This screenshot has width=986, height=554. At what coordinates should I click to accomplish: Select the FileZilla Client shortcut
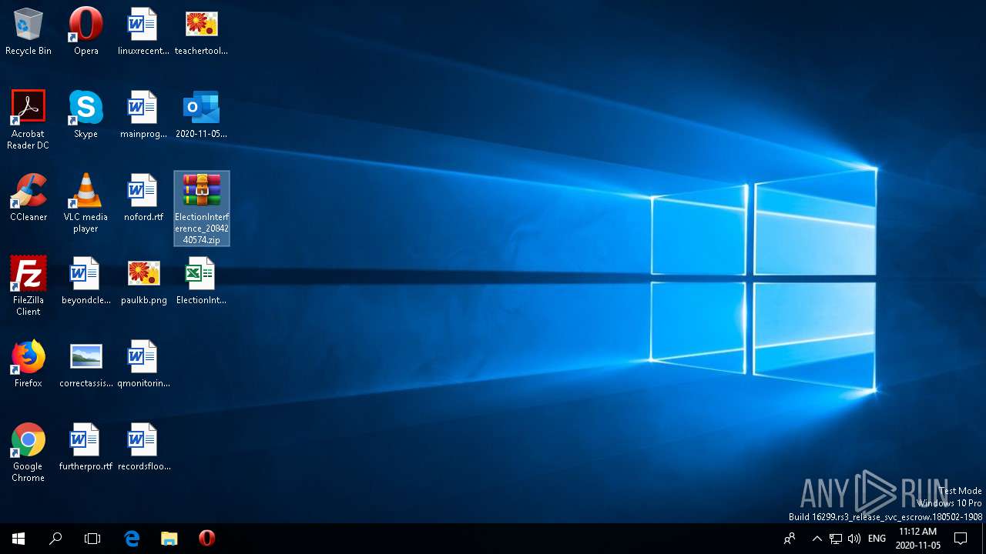29,285
